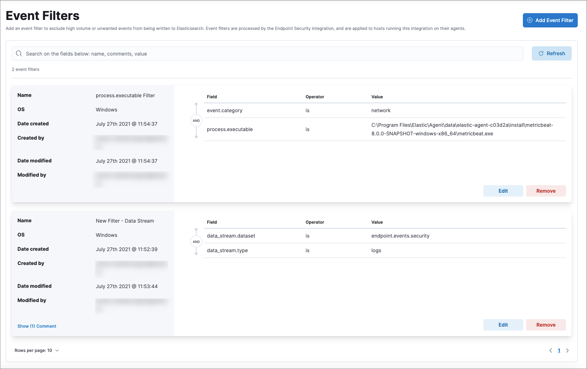The height and width of the screenshot is (369, 587).
Task: Edit the New Filter - Data Stream entry
Action: coord(503,325)
